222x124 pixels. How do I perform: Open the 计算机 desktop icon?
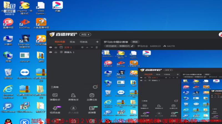[x=8, y=40]
